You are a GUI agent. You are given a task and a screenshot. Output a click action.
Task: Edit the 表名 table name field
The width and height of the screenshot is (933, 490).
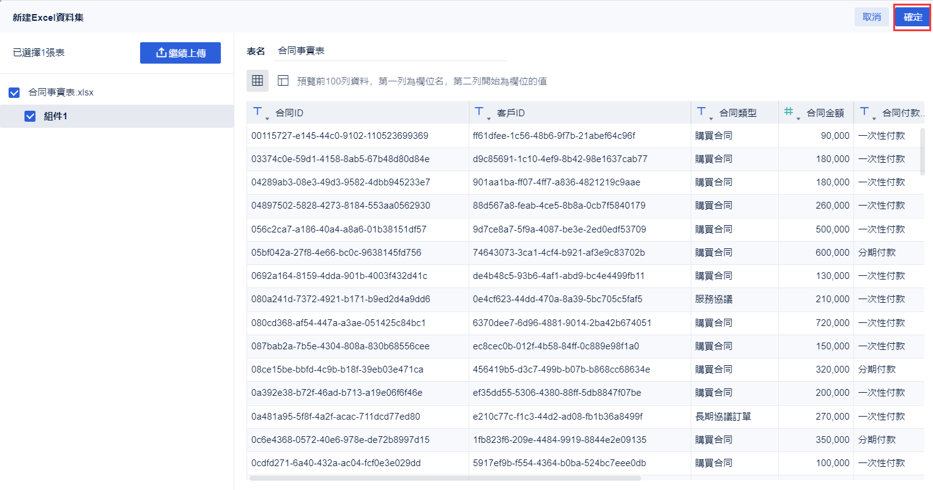392,51
